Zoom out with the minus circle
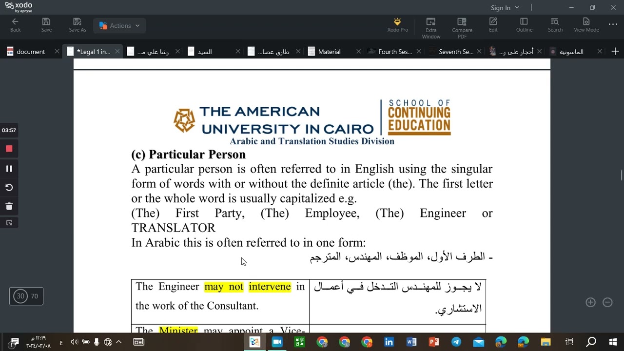This screenshot has width=624, height=351. (607, 302)
